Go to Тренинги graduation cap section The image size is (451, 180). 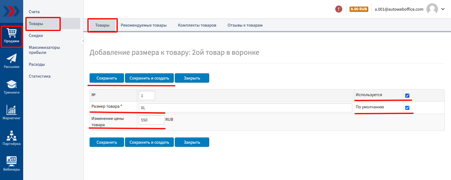[x=12, y=87]
